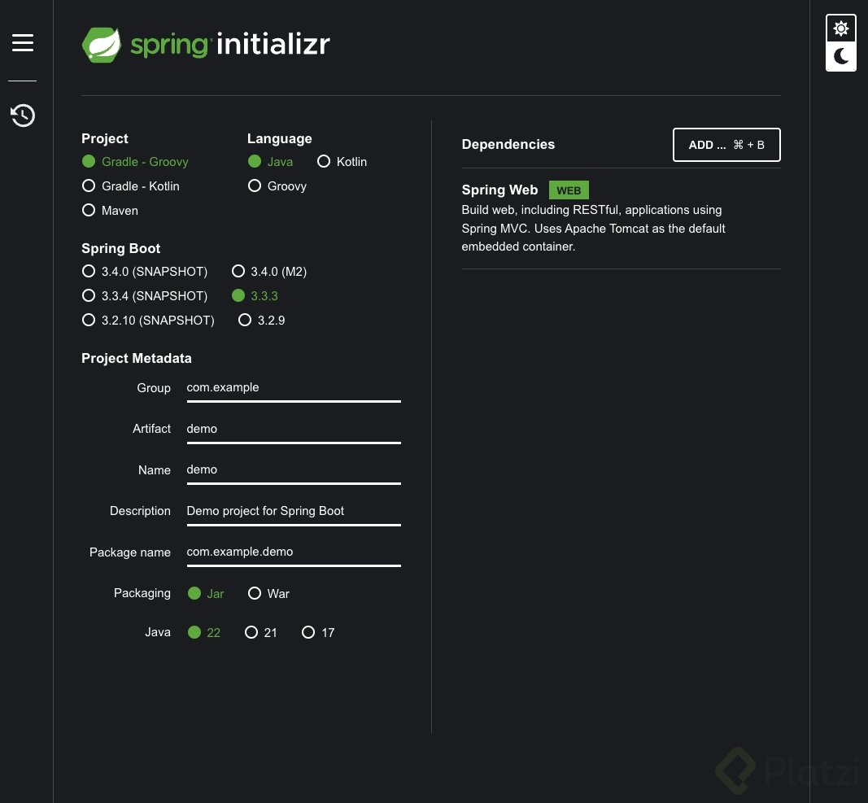Switch to light theme sun icon
The image size is (868, 803).
click(x=840, y=28)
